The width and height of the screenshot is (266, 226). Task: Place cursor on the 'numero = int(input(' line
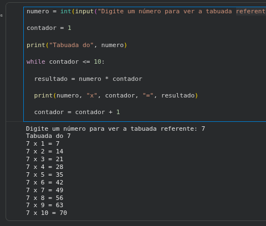(146, 11)
